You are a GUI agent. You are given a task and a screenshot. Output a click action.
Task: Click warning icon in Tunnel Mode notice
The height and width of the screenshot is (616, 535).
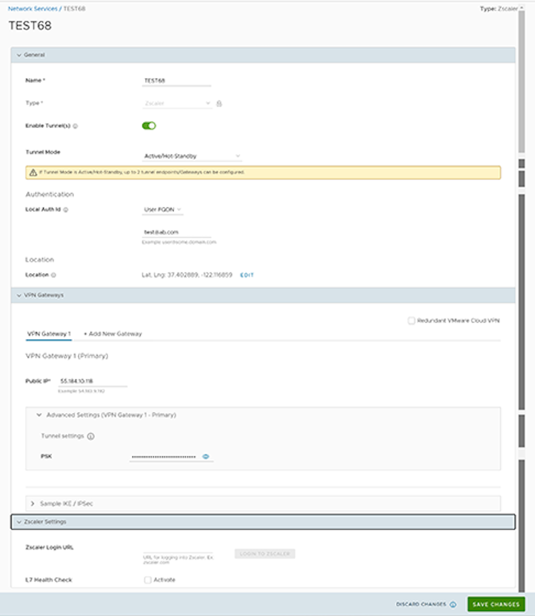(x=31, y=172)
